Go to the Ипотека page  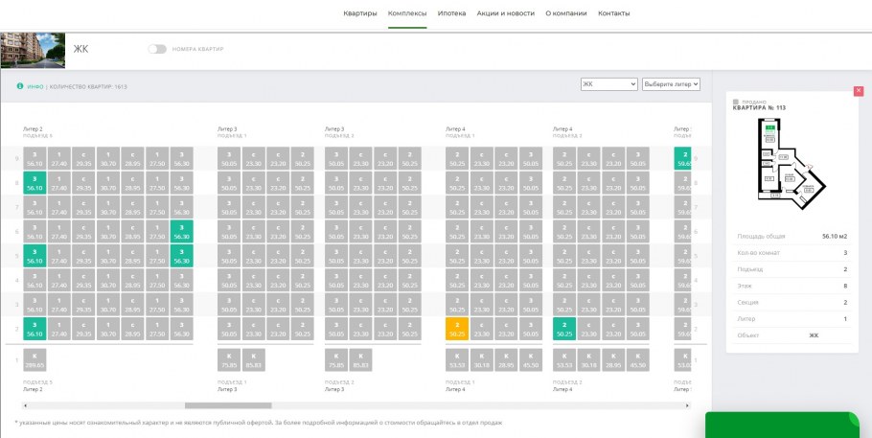(451, 13)
